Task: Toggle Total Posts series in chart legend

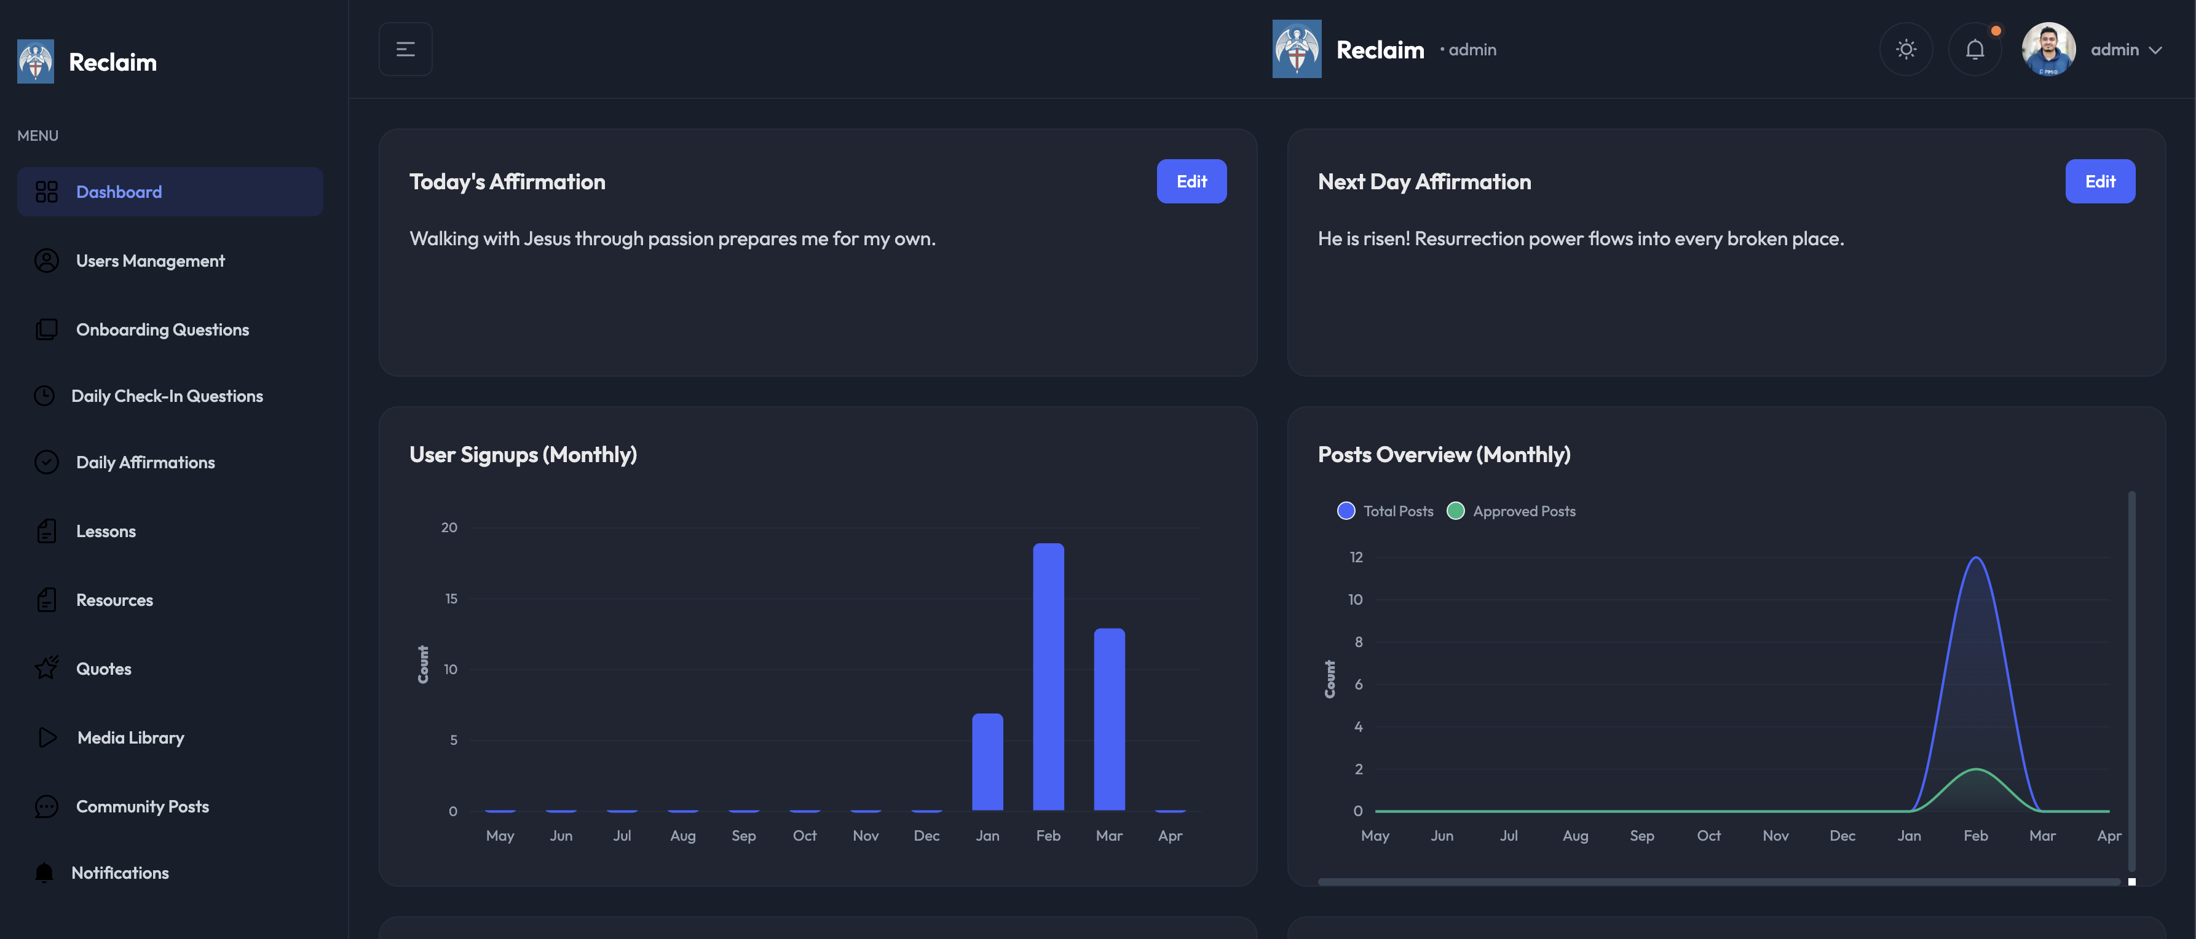Action: coord(1385,511)
